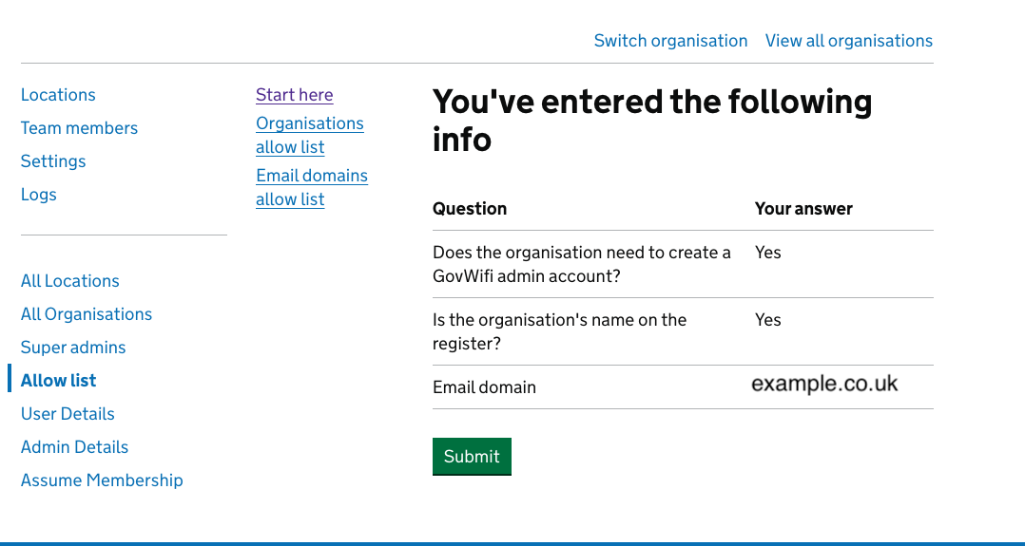Viewport: 1025px width, 546px height.
Task: Open All Locations admin page
Action: (70, 281)
